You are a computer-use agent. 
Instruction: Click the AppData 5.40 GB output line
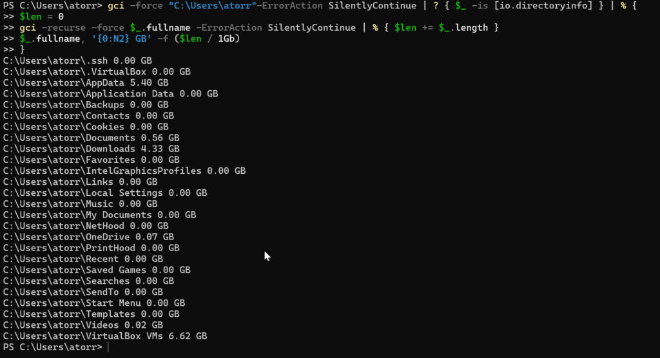[x=86, y=82]
